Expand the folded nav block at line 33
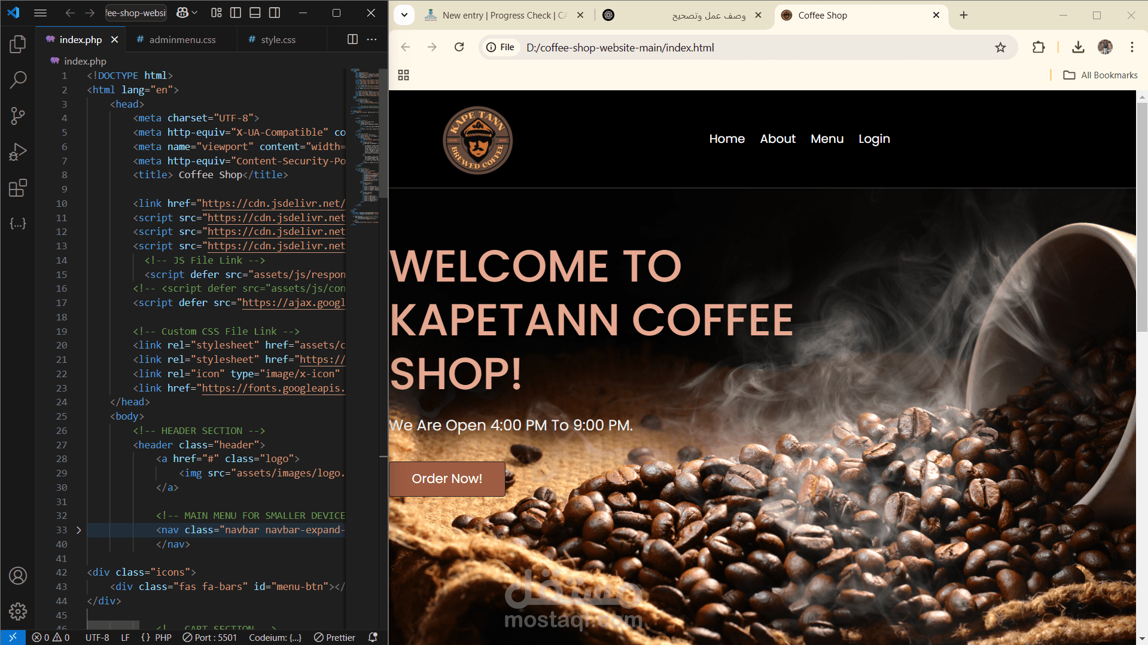The width and height of the screenshot is (1148, 645). tap(79, 530)
